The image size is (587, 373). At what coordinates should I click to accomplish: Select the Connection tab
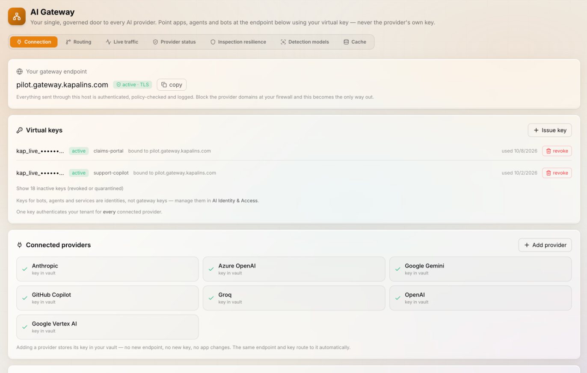click(34, 42)
